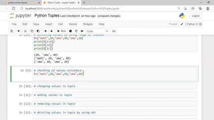Click the In [12]: prompt label
The width and height of the screenshot is (214, 120).
(x=25, y=104)
